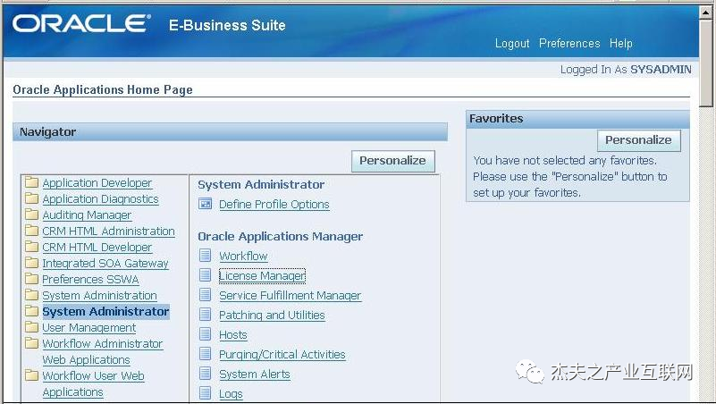The width and height of the screenshot is (716, 404).
Task: Click the Oracle logo in the header
Action: point(81,24)
